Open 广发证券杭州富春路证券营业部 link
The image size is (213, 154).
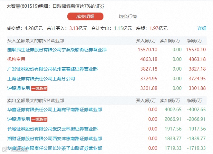(53, 69)
